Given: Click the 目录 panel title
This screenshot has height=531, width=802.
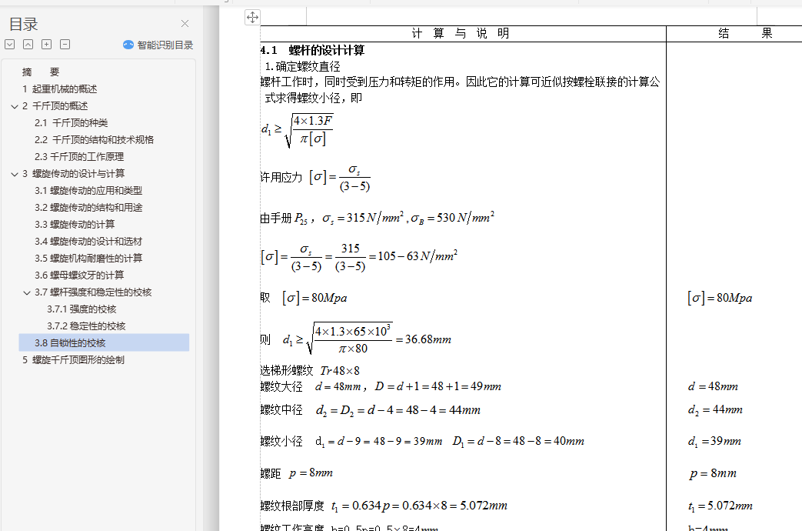Looking at the screenshot, I should [x=24, y=24].
